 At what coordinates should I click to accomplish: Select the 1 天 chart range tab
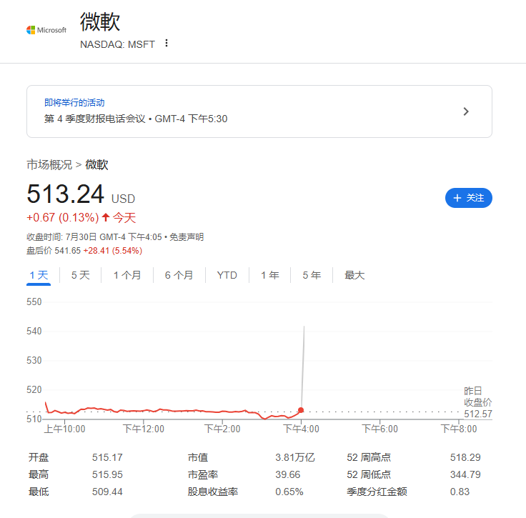pyautogui.click(x=39, y=275)
